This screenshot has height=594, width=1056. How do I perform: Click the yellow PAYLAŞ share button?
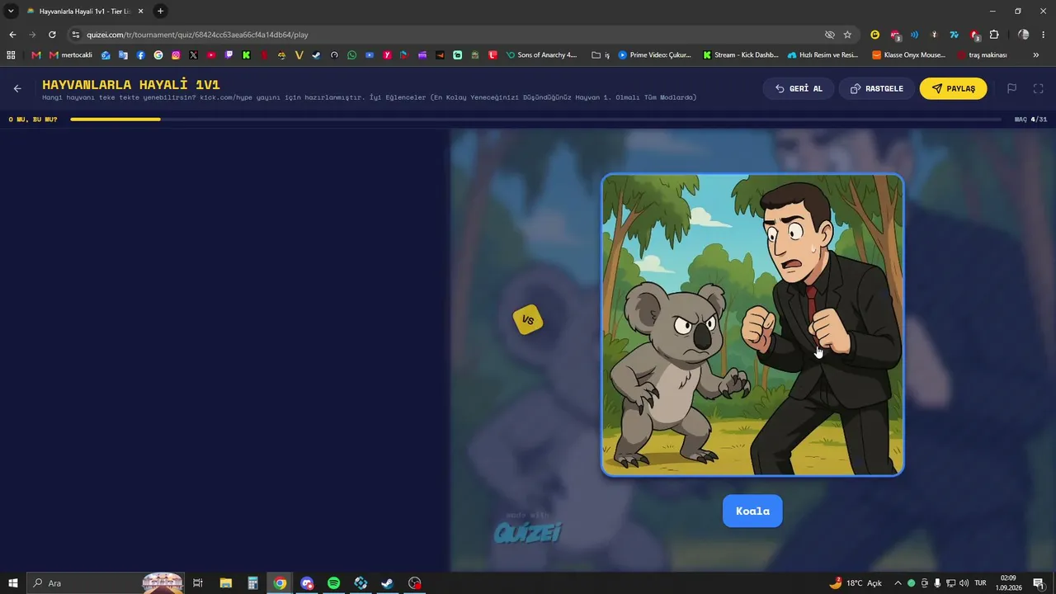953,88
